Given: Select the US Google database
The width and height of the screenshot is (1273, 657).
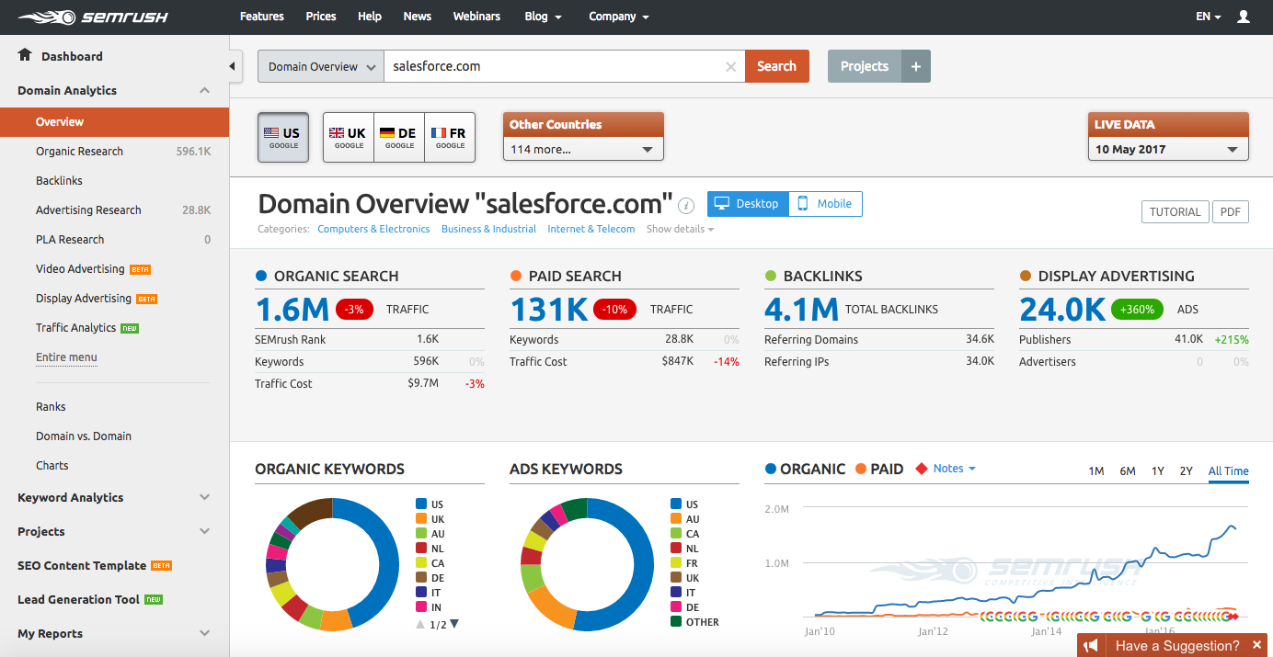Looking at the screenshot, I should coord(283,137).
